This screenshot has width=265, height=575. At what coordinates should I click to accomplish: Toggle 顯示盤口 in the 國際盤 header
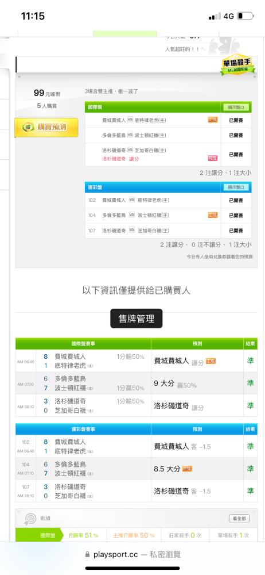pyautogui.click(x=237, y=108)
